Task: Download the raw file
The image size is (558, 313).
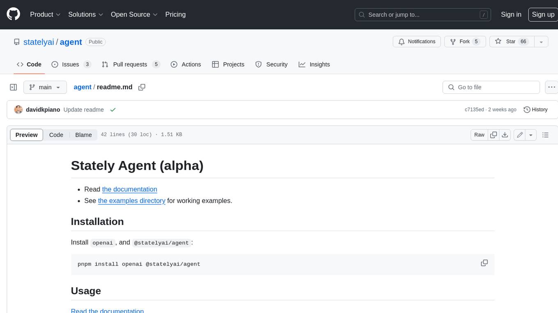Action: tap(505, 135)
